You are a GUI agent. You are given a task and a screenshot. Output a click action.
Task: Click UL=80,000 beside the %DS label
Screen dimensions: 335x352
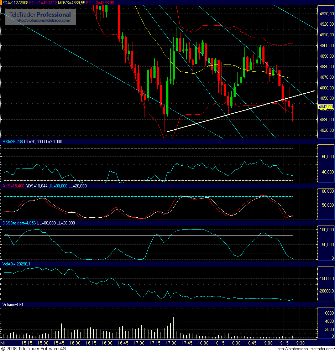[x=58, y=186]
